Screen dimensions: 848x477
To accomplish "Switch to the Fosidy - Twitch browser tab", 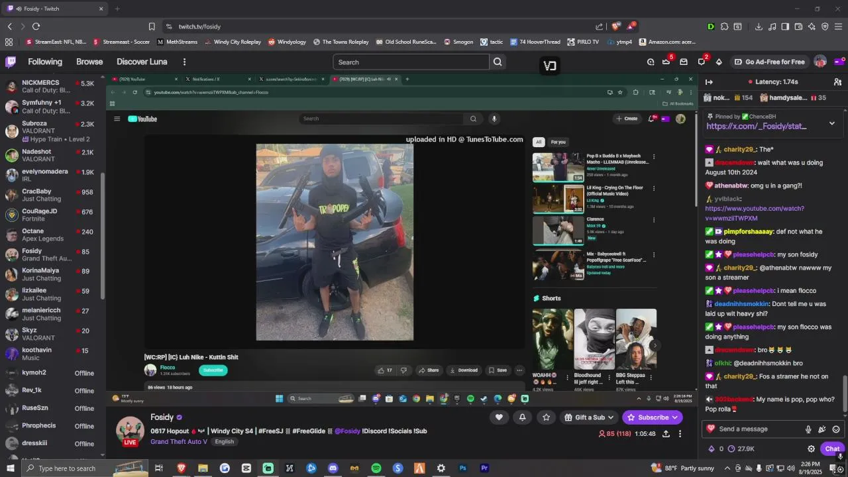I will point(55,9).
